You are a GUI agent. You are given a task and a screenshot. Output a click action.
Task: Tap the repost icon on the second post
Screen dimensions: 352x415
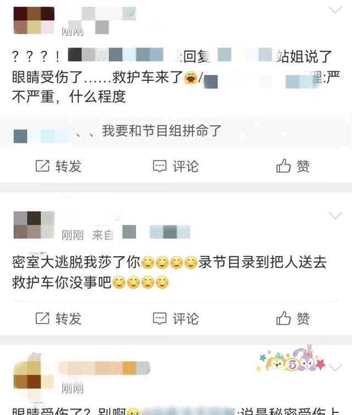(x=42, y=318)
